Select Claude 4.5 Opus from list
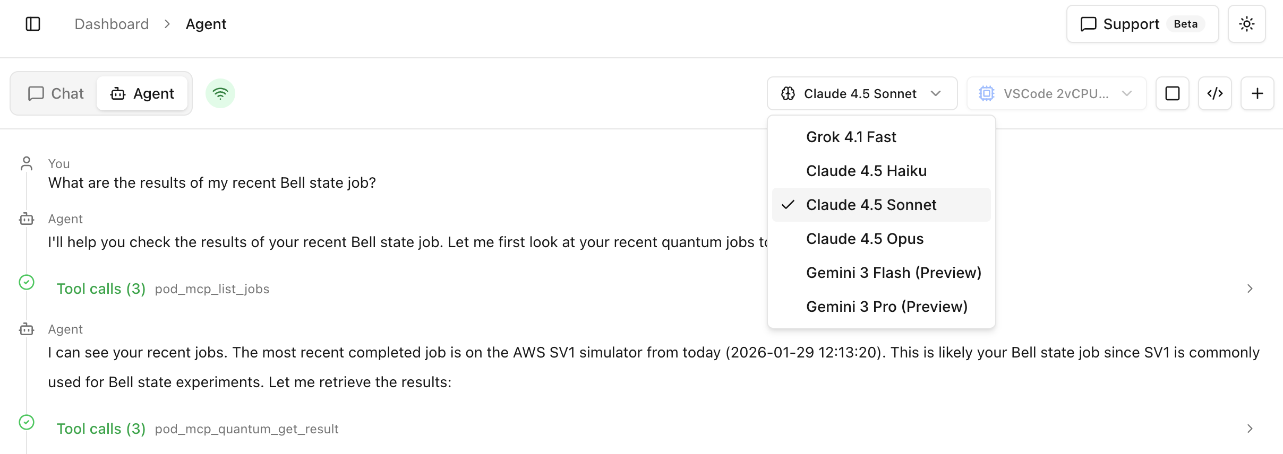Image resolution: width=1283 pixels, height=454 pixels. (865, 239)
